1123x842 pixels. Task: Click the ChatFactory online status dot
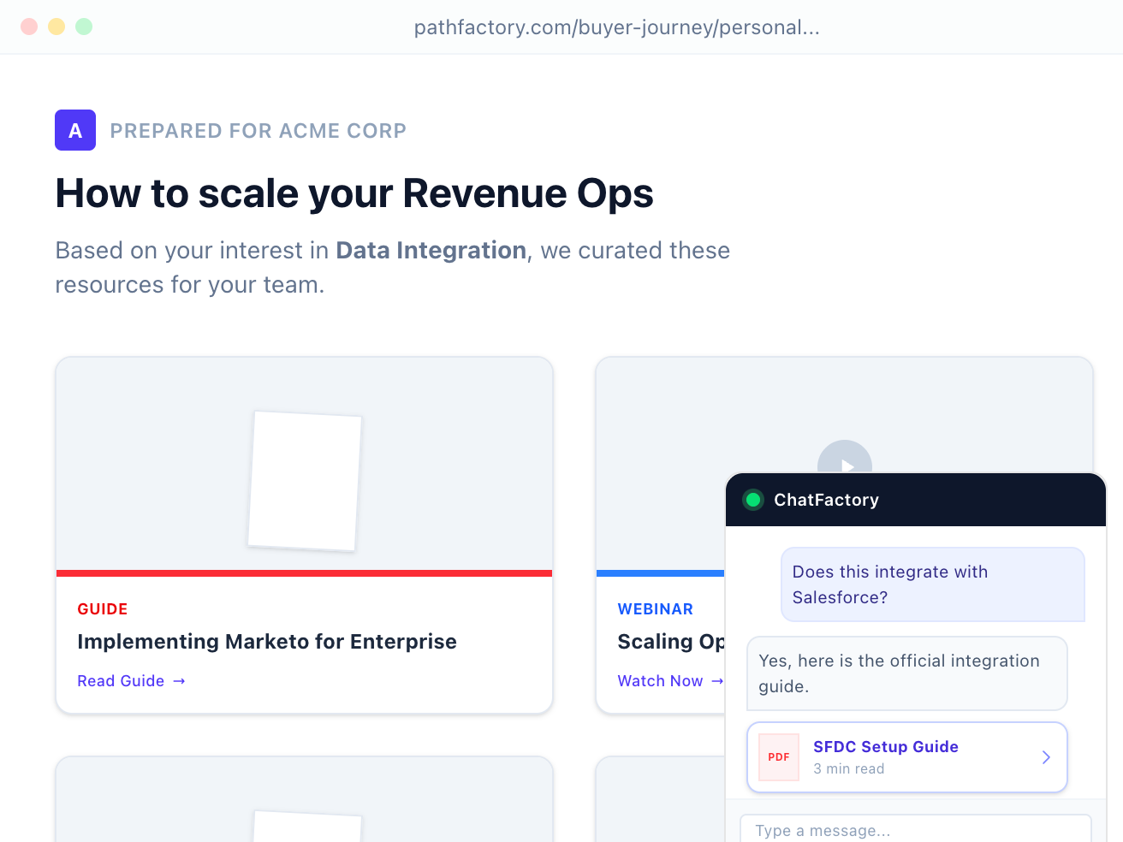[753, 500]
